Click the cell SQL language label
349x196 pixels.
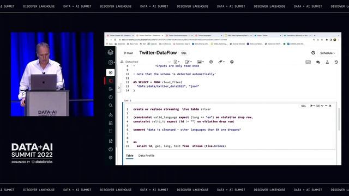pyautogui.click(x=303, y=106)
